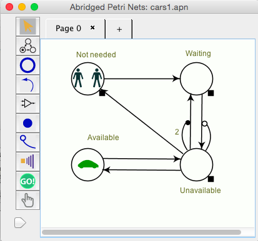Click the Available place with green car
Screen dimensions: 258x241
(87, 165)
